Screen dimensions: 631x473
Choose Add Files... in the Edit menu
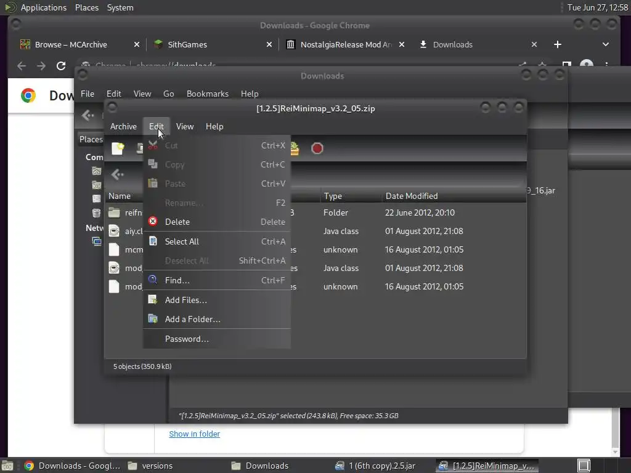(217, 300)
